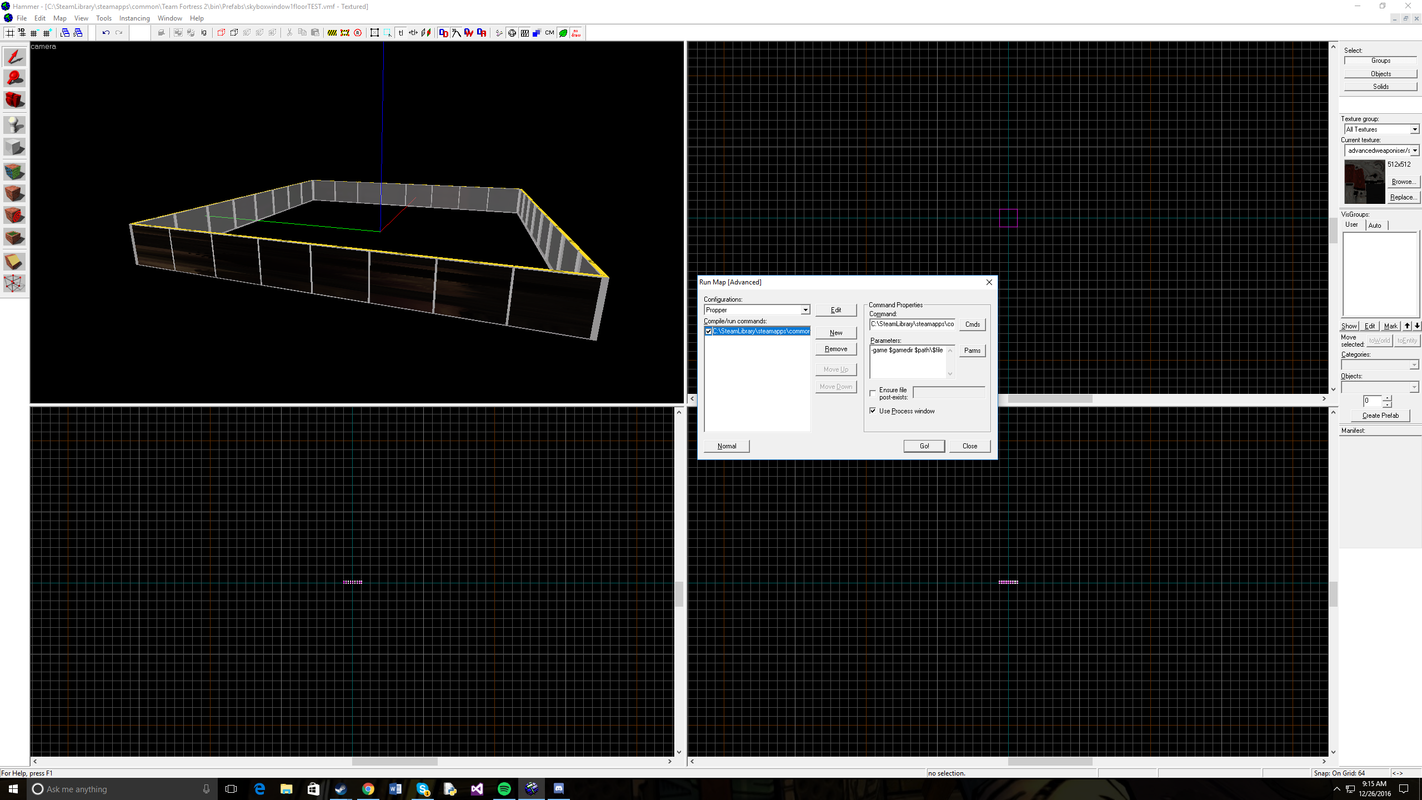Open the Configurations dropdown showing Propper

coord(757,310)
